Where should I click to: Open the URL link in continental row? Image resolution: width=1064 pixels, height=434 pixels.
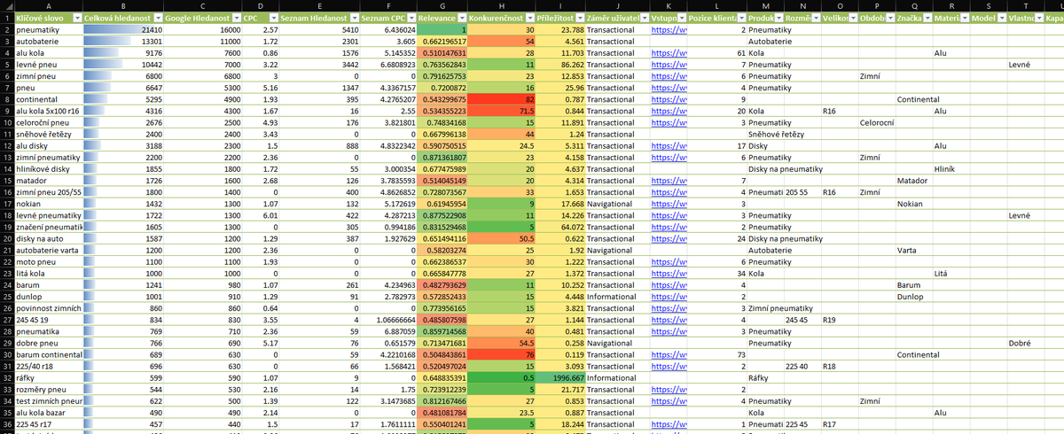[669, 100]
